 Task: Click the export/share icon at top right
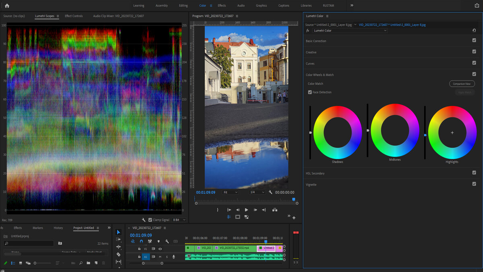[477, 6]
